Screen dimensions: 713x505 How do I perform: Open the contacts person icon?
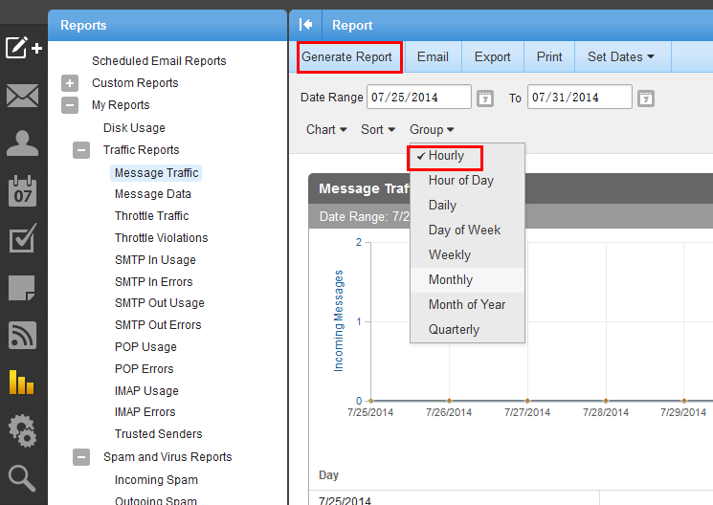point(23,143)
